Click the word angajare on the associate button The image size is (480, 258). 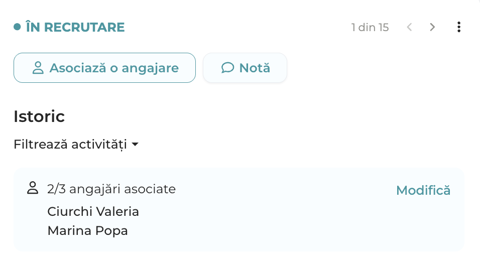click(x=150, y=69)
